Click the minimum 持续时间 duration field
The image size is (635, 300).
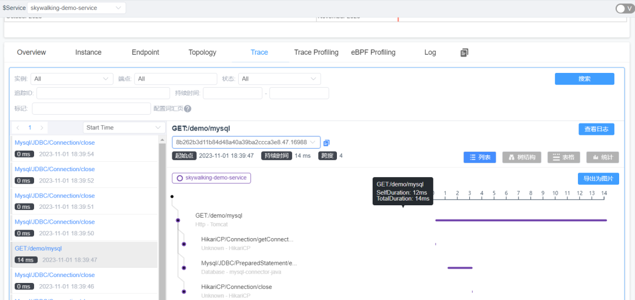click(232, 94)
